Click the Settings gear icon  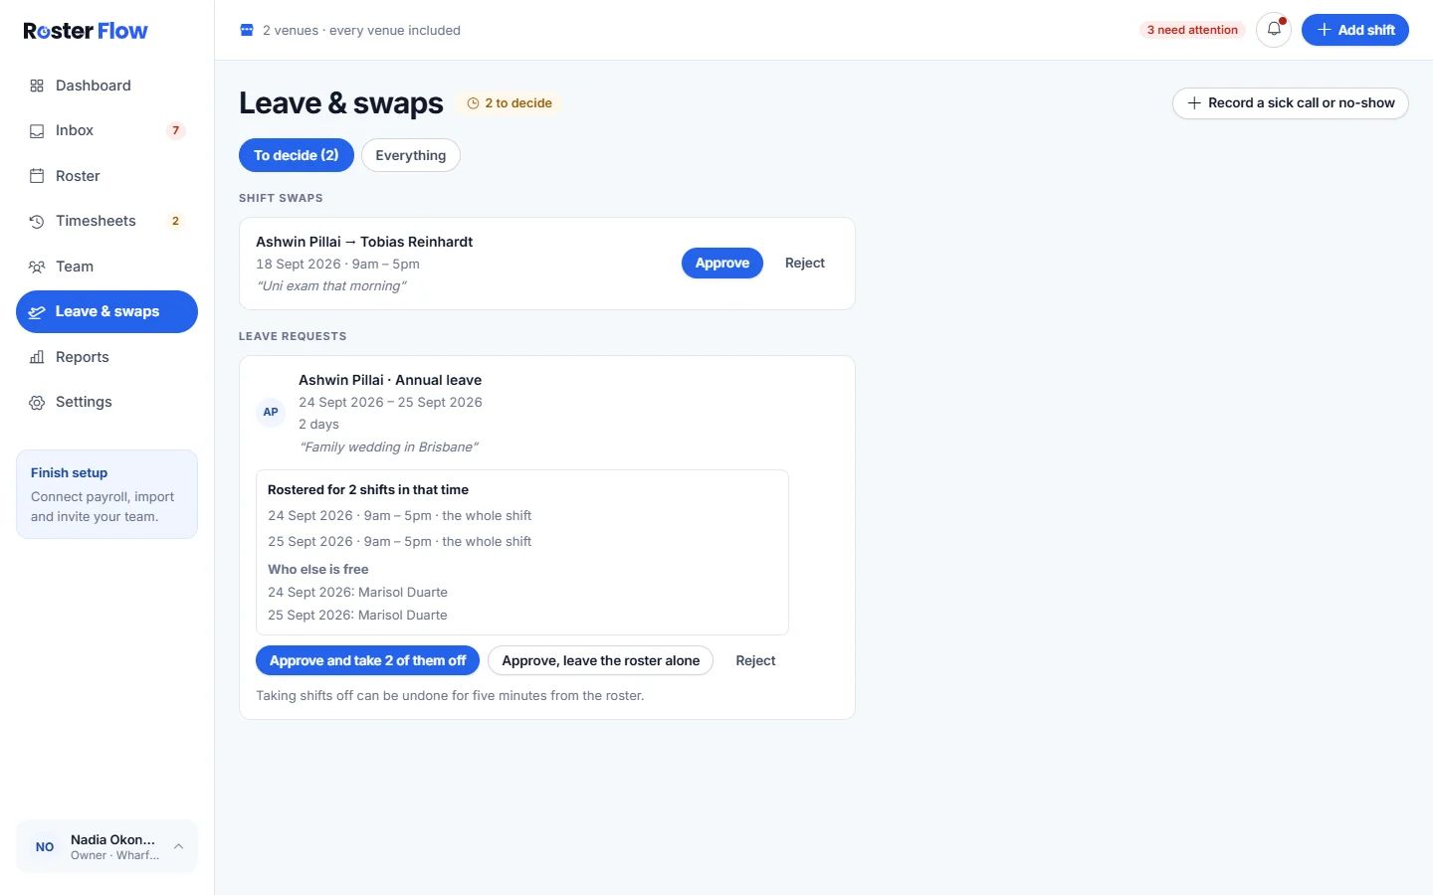[37, 402]
